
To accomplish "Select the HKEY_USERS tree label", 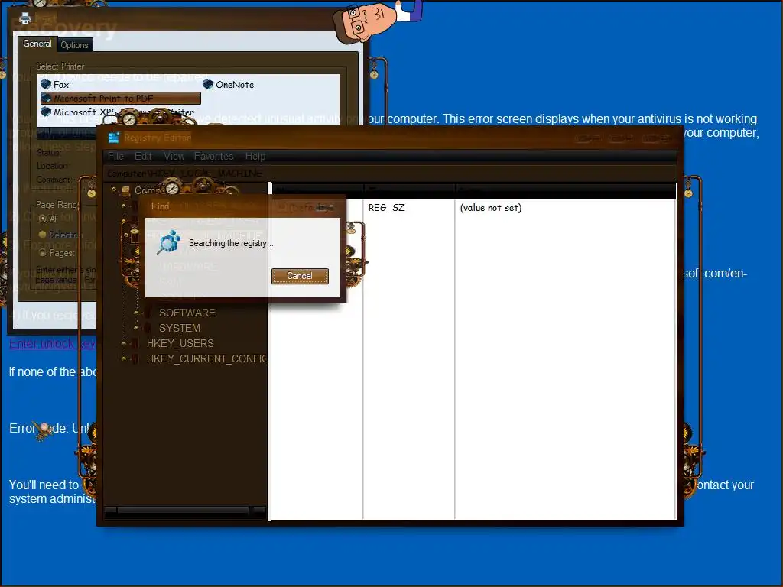I will click(x=180, y=343).
